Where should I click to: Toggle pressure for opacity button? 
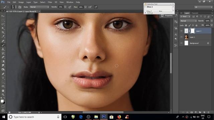pyautogui.click(x=70, y=7)
